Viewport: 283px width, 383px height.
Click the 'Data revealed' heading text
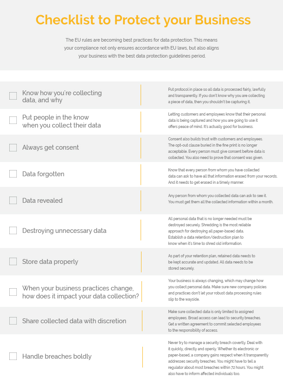tap(42, 201)
